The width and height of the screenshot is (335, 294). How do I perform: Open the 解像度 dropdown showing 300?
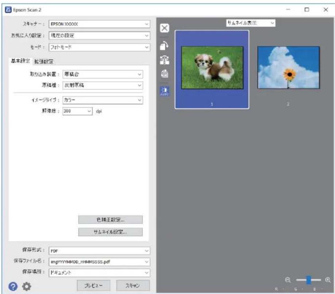[77, 111]
